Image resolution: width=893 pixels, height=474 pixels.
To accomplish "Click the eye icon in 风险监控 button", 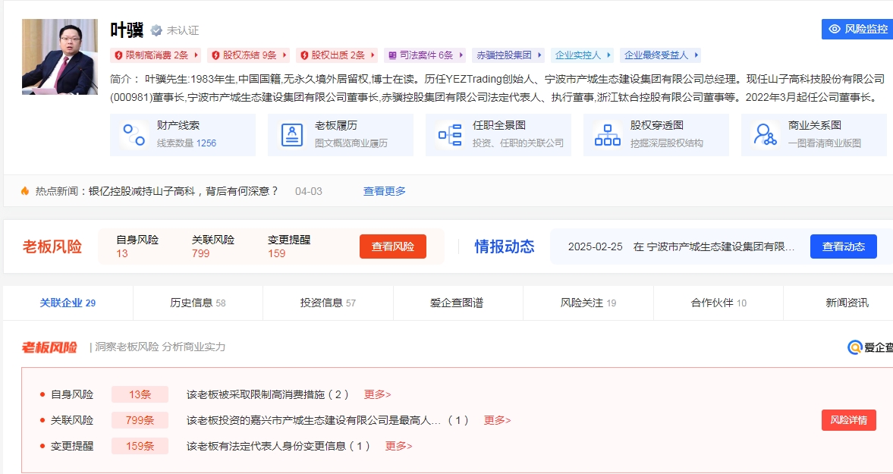I will point(835,29).
